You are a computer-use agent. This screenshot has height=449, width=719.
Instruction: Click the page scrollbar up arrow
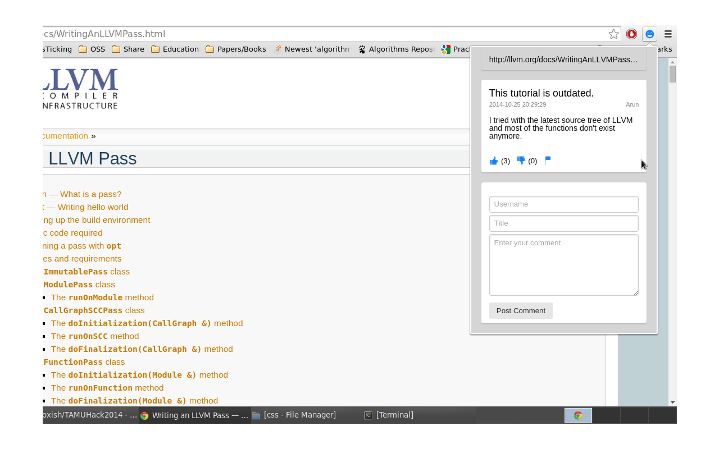[672, 62]
